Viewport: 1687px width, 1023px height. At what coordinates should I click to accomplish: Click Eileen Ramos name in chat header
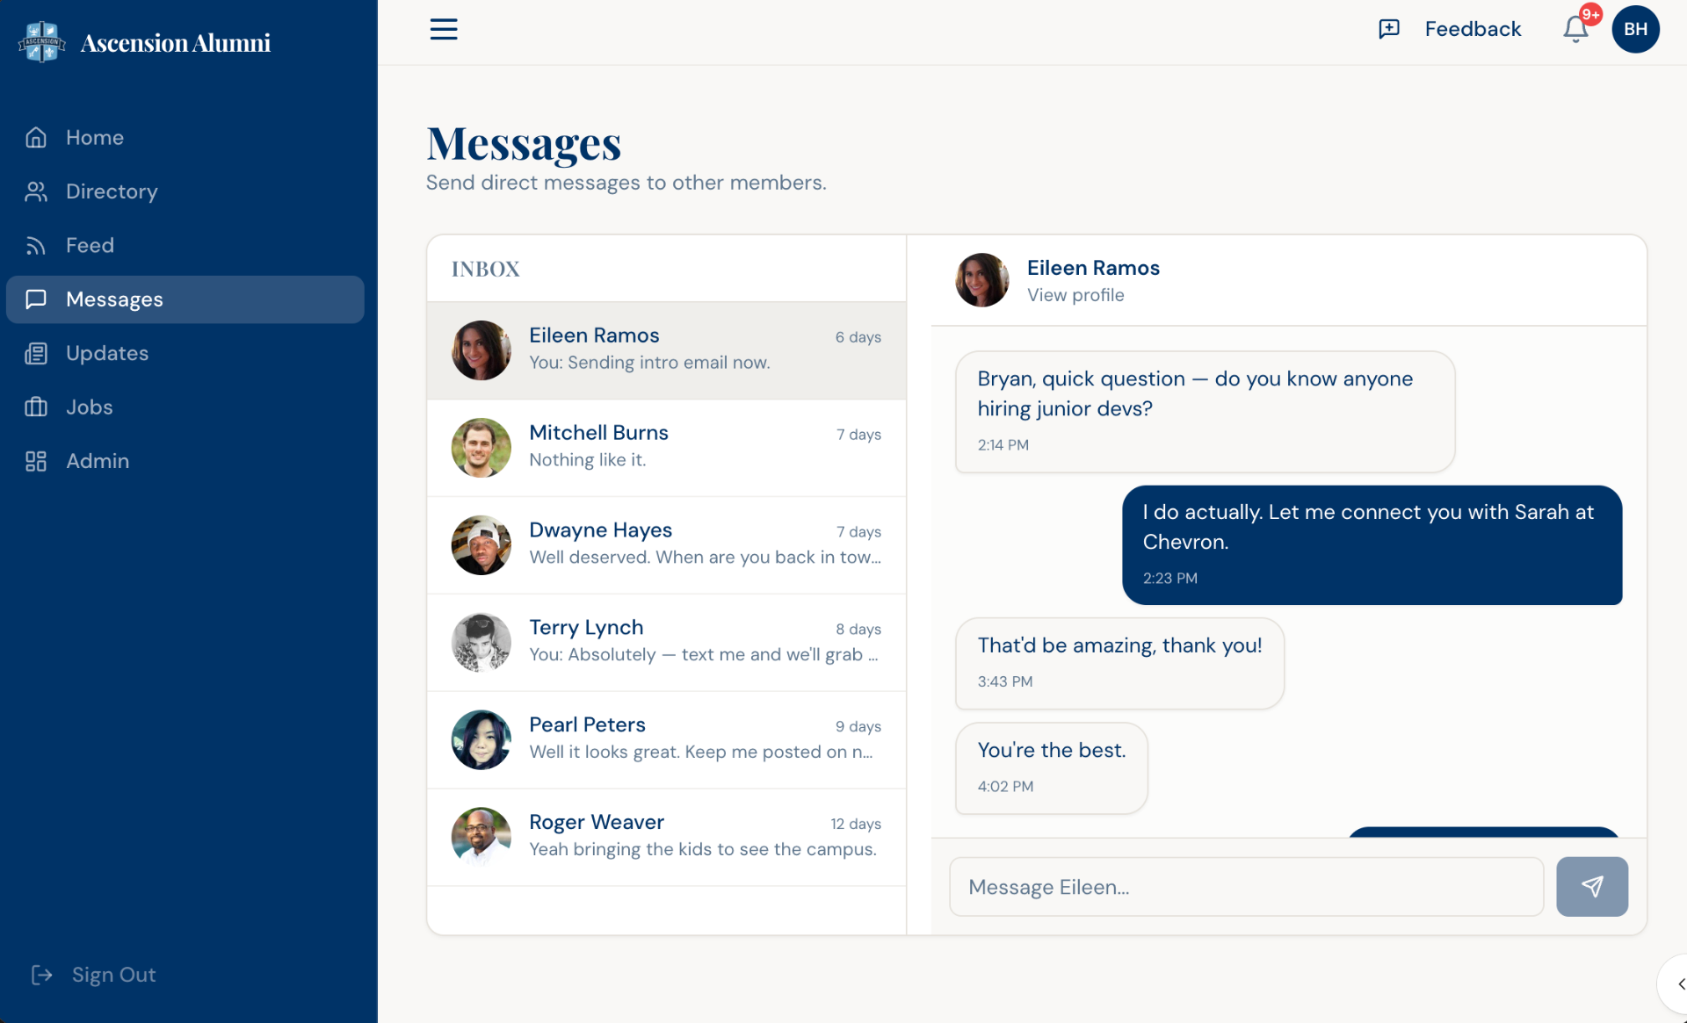coord(1093,268)
